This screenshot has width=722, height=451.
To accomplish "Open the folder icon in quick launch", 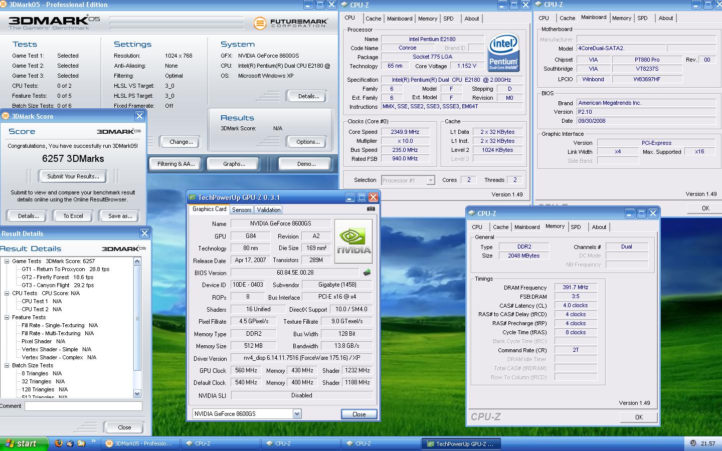I will (x=81, y=443).
